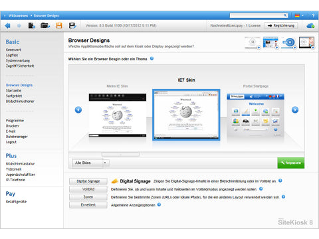Viewport: 319px width, 239px height.
Task: Click the cloud icon at top right
Action: coord(310,26)
